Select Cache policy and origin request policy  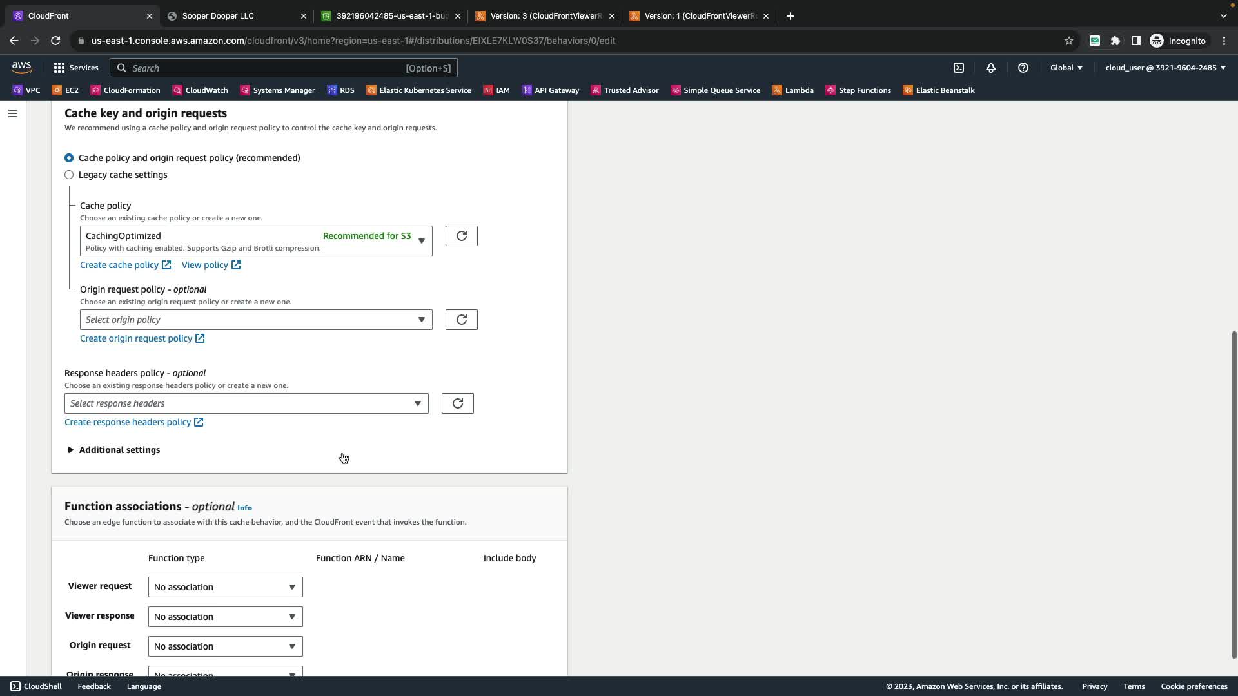click(x=69, y=158)
